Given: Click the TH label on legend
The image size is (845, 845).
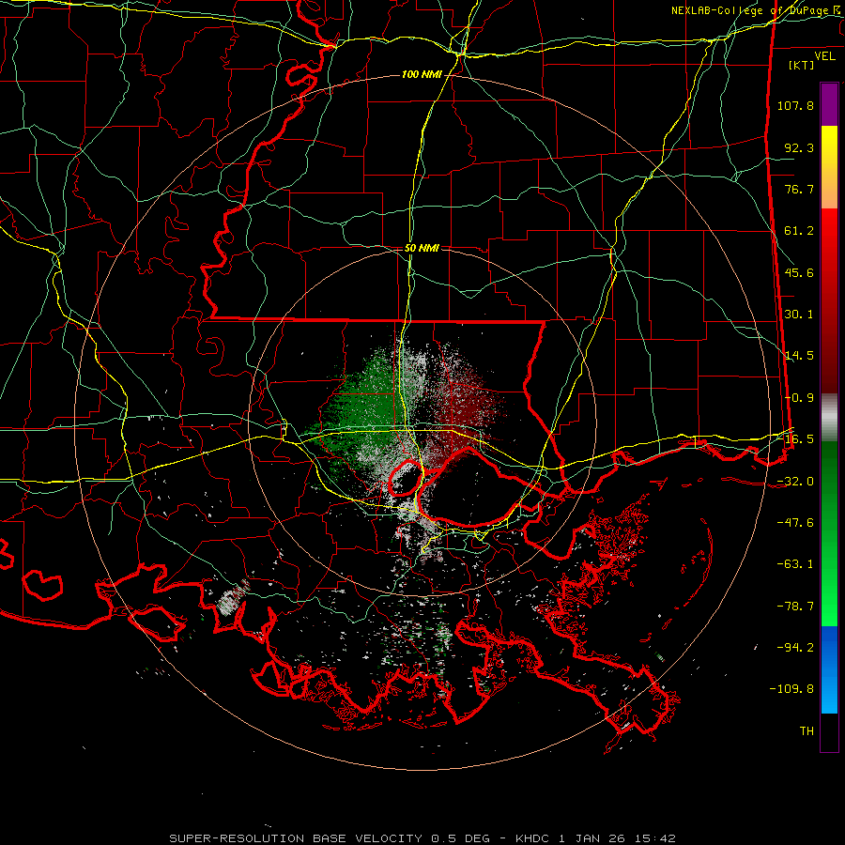Looking at the screenshot, I should coord(807,731).
